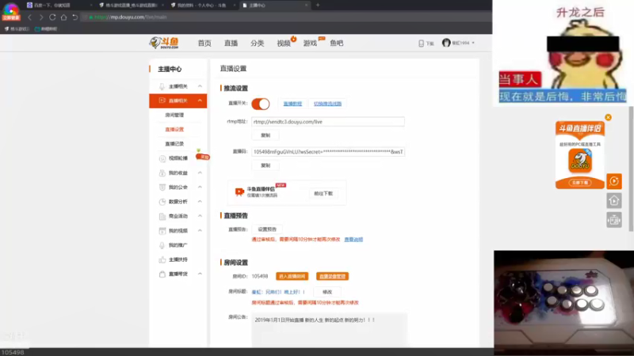
Task: Open the 查看说明 link
Action: point(353,240)
